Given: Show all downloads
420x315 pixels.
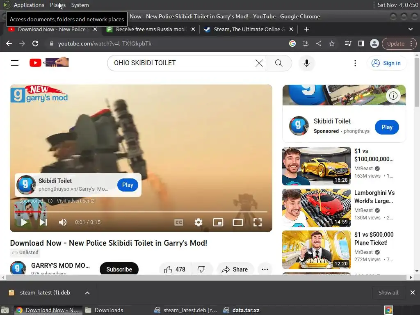Looking at the screenshot, I should click(388, 293).
